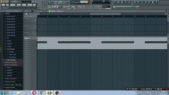This screenshot has width=169, height=95.
Task: Click the red stop button in recorder bar
Action: (x=167, y=89)
